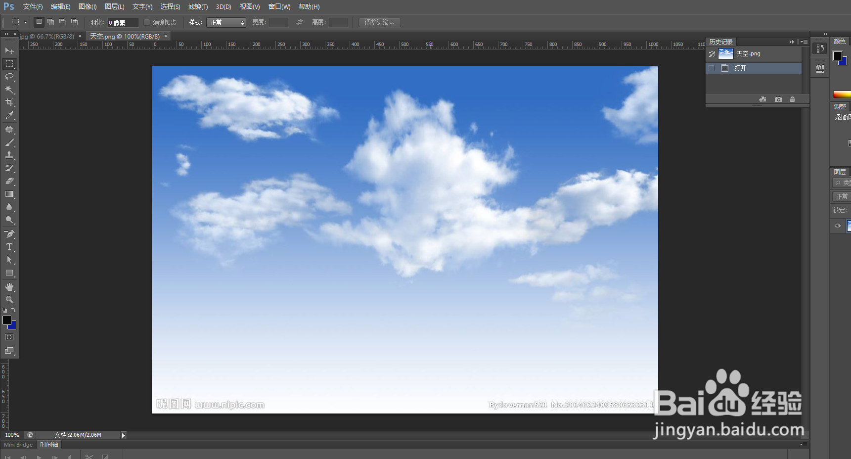Select the Crop tool
851x459 pixels.
[9, 102]
